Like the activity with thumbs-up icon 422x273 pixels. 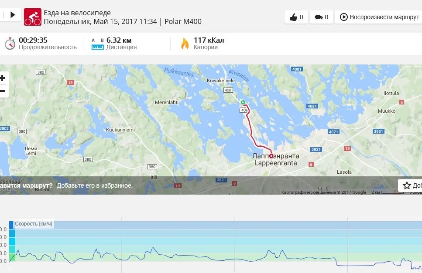[x=296, y=17]
